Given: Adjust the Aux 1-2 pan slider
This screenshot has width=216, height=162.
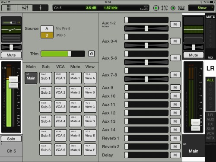Looking at the screenshot, I should pos(146,29).
